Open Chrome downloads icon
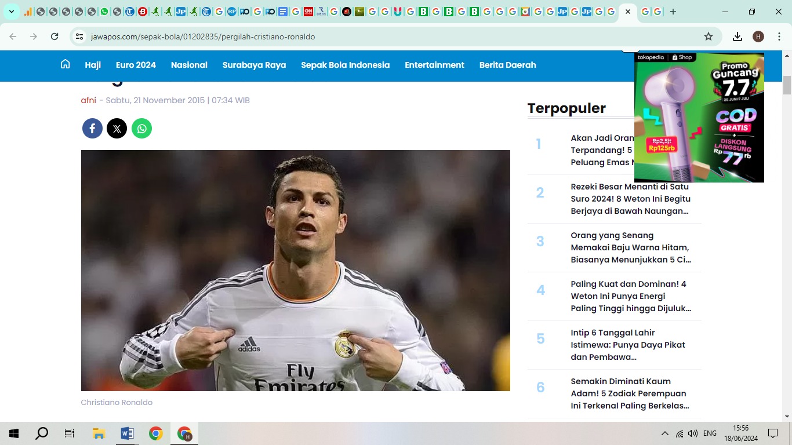The width and height of the screenshot is (792, 445). click(737, 37)
